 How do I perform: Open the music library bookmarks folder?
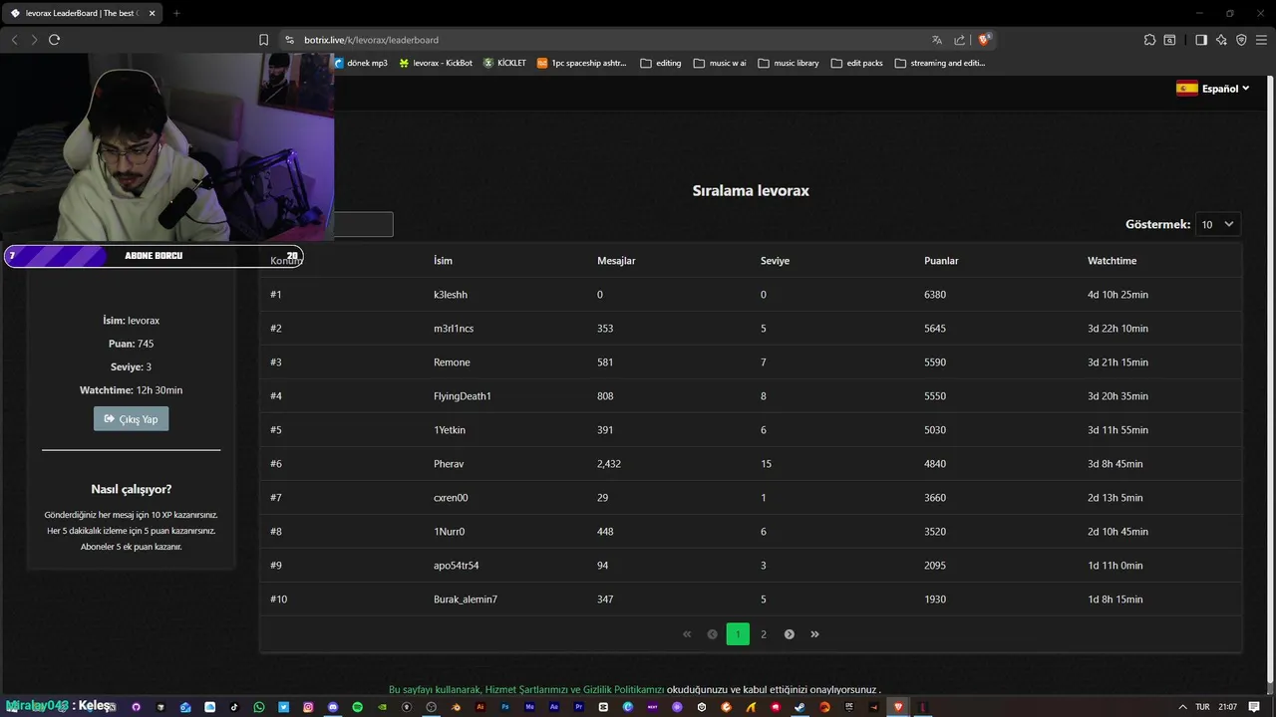coord(789,63)
